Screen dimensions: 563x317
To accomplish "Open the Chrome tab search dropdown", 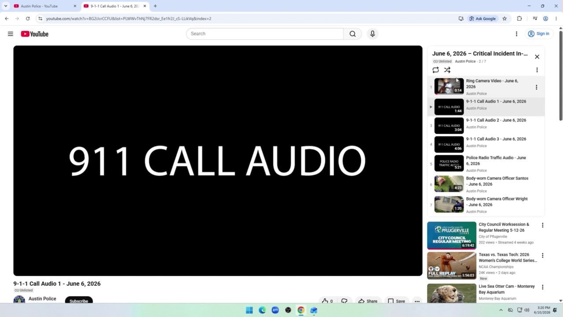I will coord(6,6).
